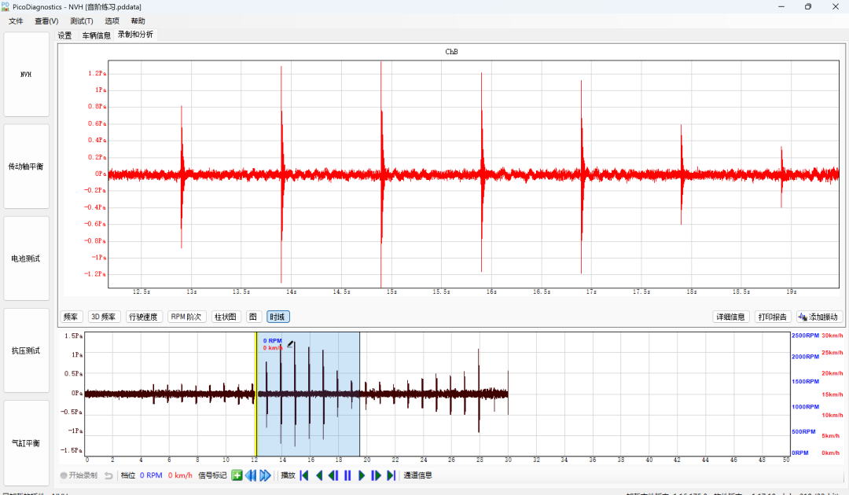This screenshot has height=495, width=849.
Task: Pause the playback
Action: pyautogui.click(x=347, y=475)
